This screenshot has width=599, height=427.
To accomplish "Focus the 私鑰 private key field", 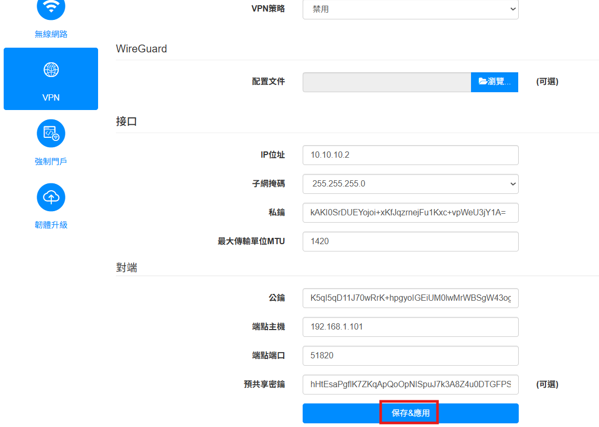I will (x=410, y=213).
